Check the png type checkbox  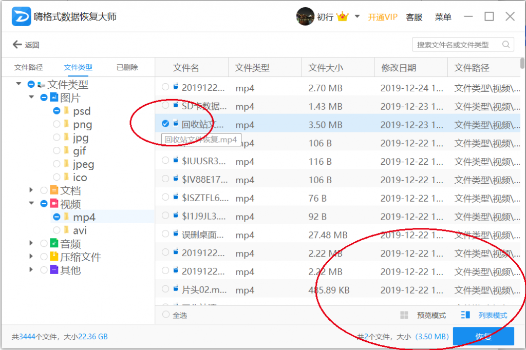click(x=57, y=124)
